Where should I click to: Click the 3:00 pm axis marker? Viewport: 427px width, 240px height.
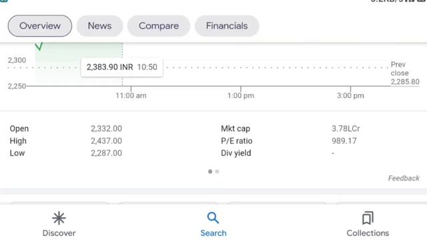pos(350,95)
